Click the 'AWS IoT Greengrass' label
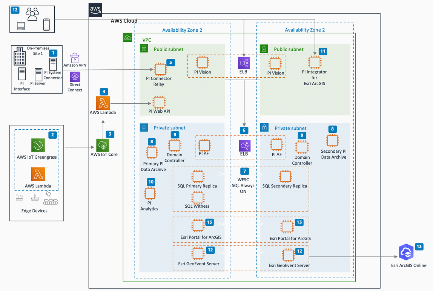The height and width of the screenshot is (291, 433). (x=37, y=157)
